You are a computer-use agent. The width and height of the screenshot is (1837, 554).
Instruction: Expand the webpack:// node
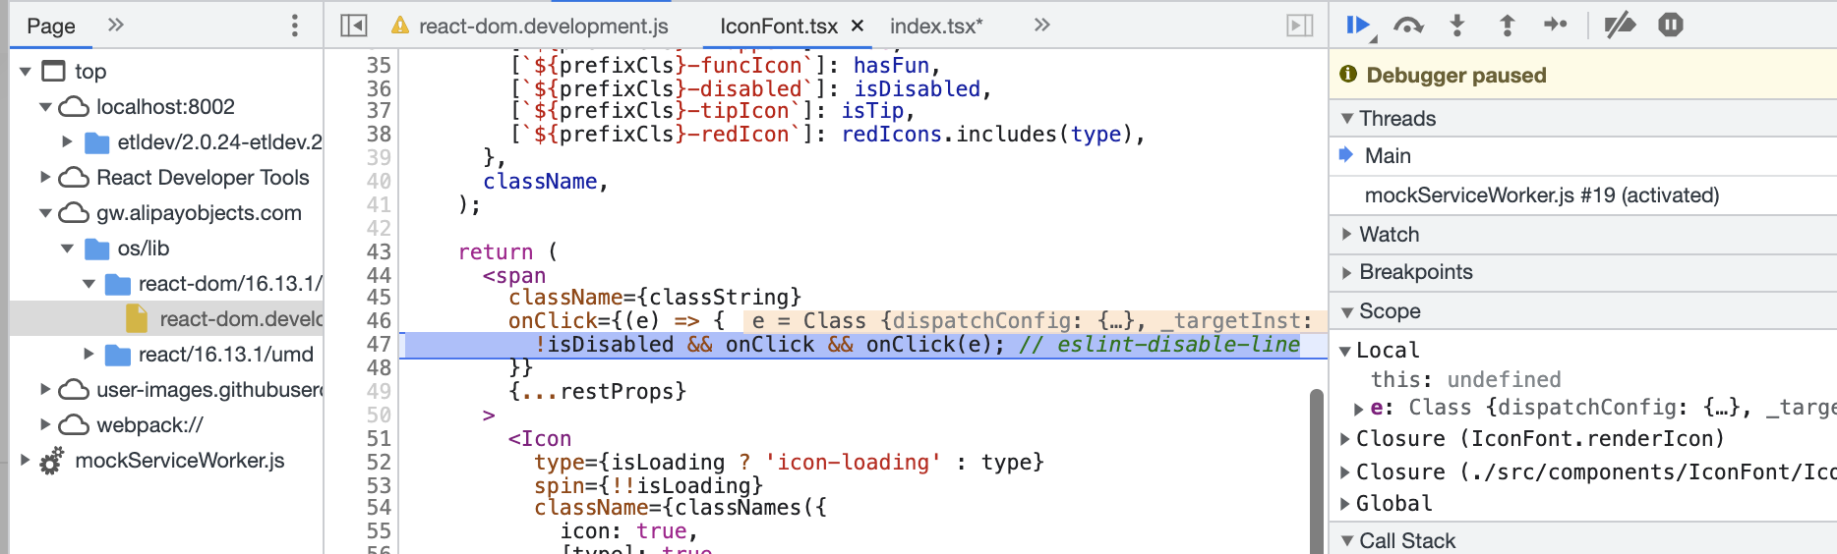46,425
